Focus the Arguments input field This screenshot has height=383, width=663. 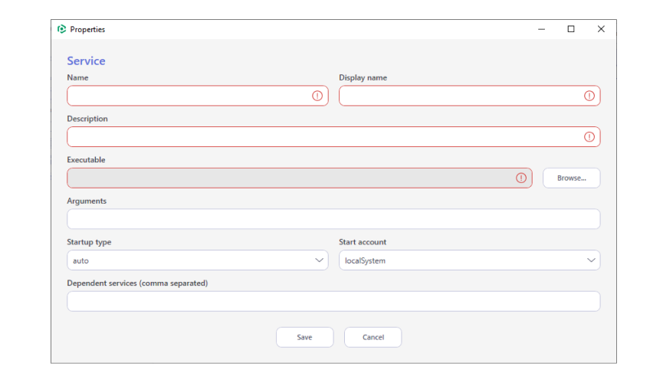point(333,219)
